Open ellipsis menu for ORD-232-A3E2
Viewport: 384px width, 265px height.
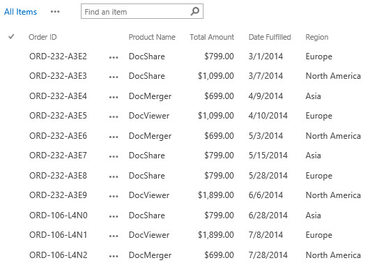coord(114,57)
